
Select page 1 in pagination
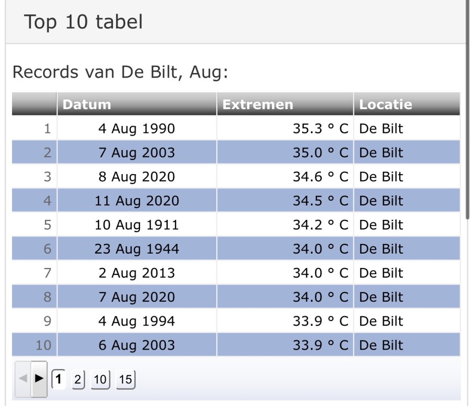click(x=59, y=379)
